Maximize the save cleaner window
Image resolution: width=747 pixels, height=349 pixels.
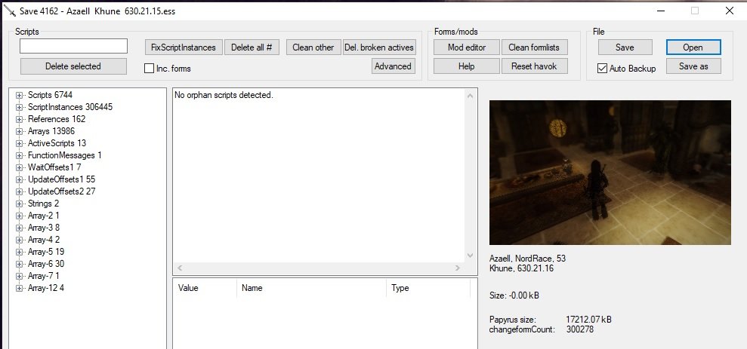(x=695, y=11)
